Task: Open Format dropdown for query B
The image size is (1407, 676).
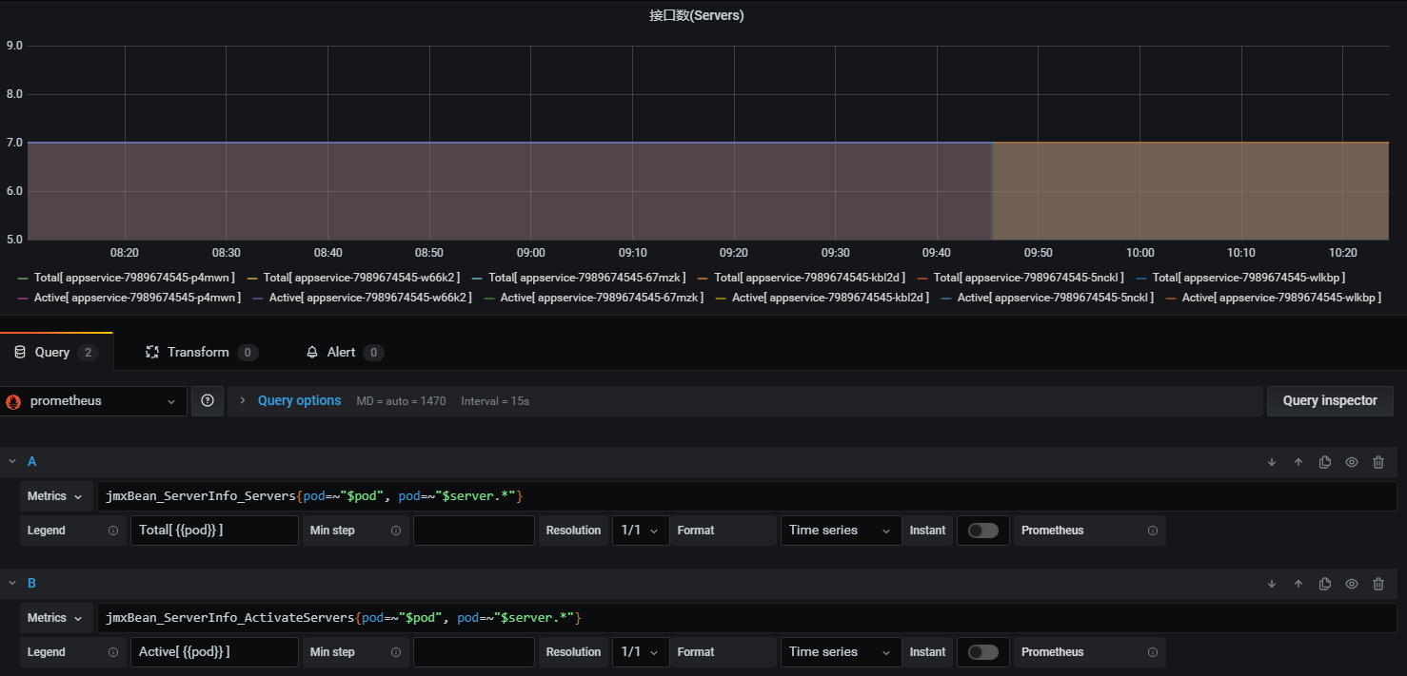Action: tap(841, 652)
